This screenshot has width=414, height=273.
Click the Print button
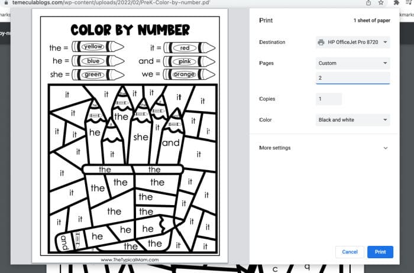(380, 252)
